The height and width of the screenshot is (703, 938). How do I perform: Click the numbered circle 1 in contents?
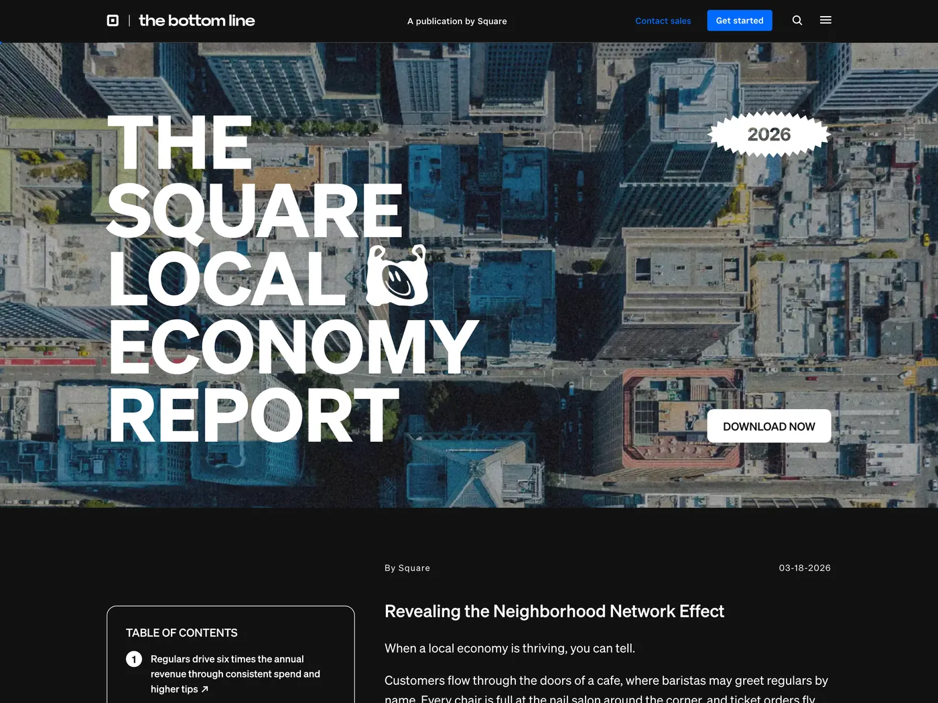click(x=134, y=659)
